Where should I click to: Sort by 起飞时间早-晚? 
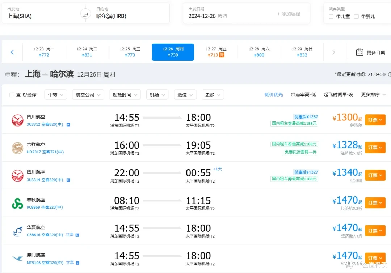(339, 95)
